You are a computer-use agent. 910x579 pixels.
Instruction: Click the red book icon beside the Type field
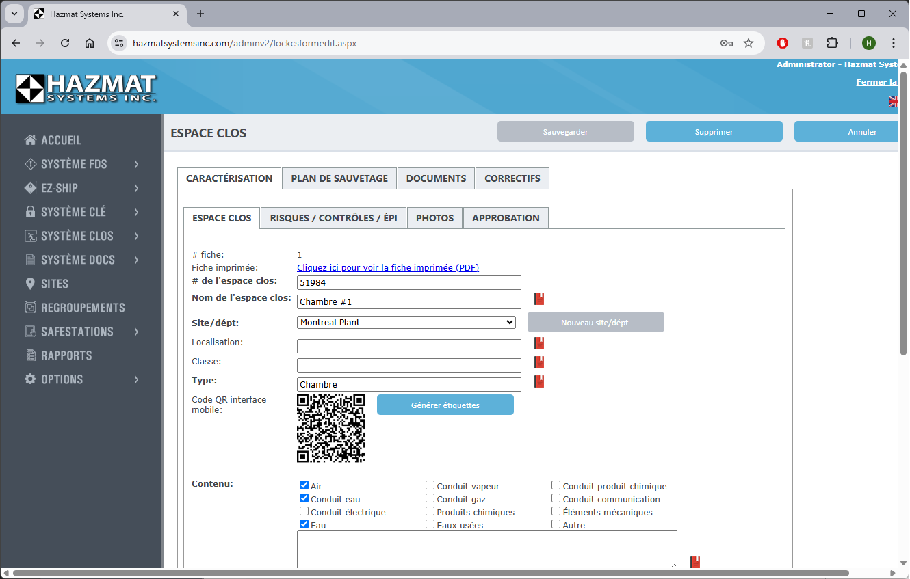tap(539, 381)
